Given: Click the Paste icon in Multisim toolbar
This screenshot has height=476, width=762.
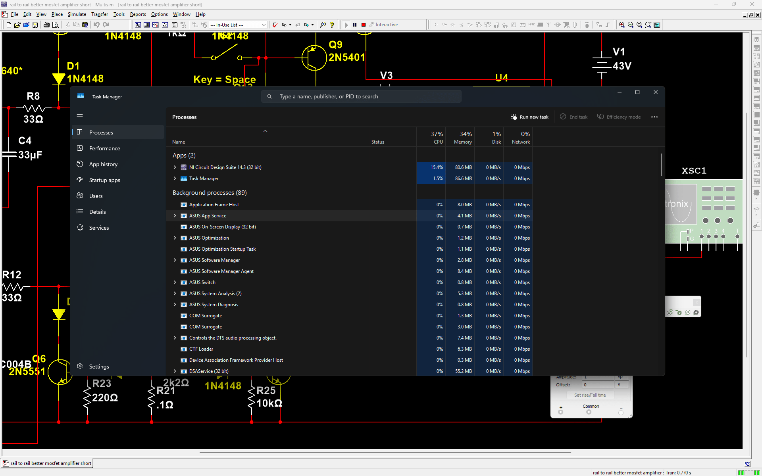Looking at the screenshot, I should pyautogui.click(x=85, y=25).
